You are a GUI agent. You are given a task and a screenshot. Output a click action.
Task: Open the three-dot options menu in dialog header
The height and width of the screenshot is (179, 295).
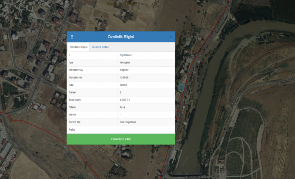coord(72,37)
